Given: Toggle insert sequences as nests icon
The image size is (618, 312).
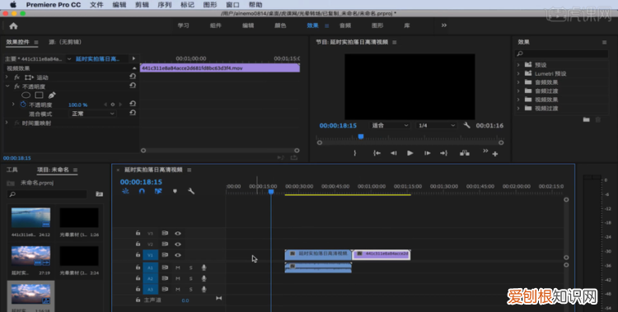Looking at the screenshot, I should pos(126,191).
